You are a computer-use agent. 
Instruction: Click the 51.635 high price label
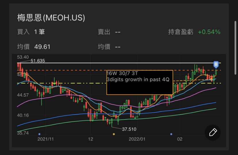[x=38, y=61]
